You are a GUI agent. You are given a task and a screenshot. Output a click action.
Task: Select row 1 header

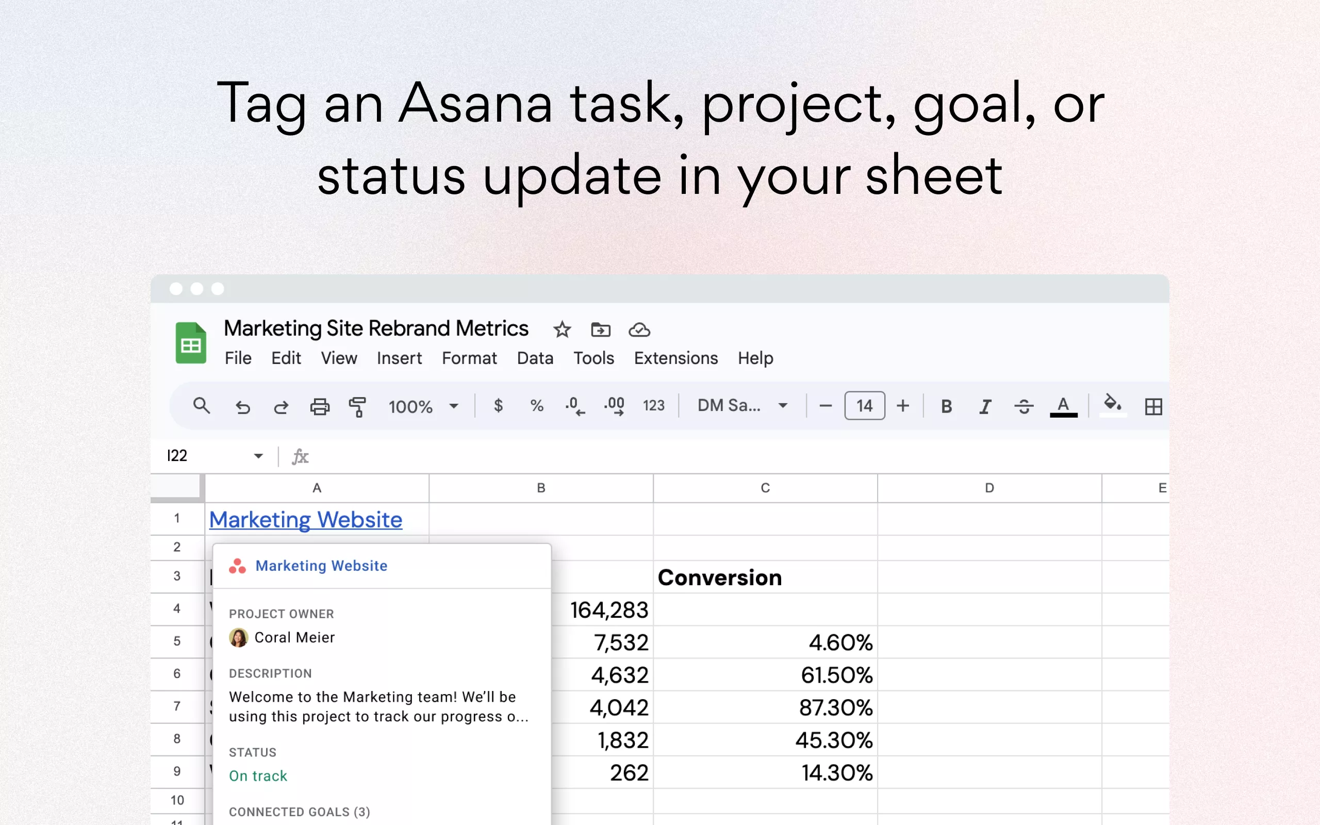(x=177, y=518)
